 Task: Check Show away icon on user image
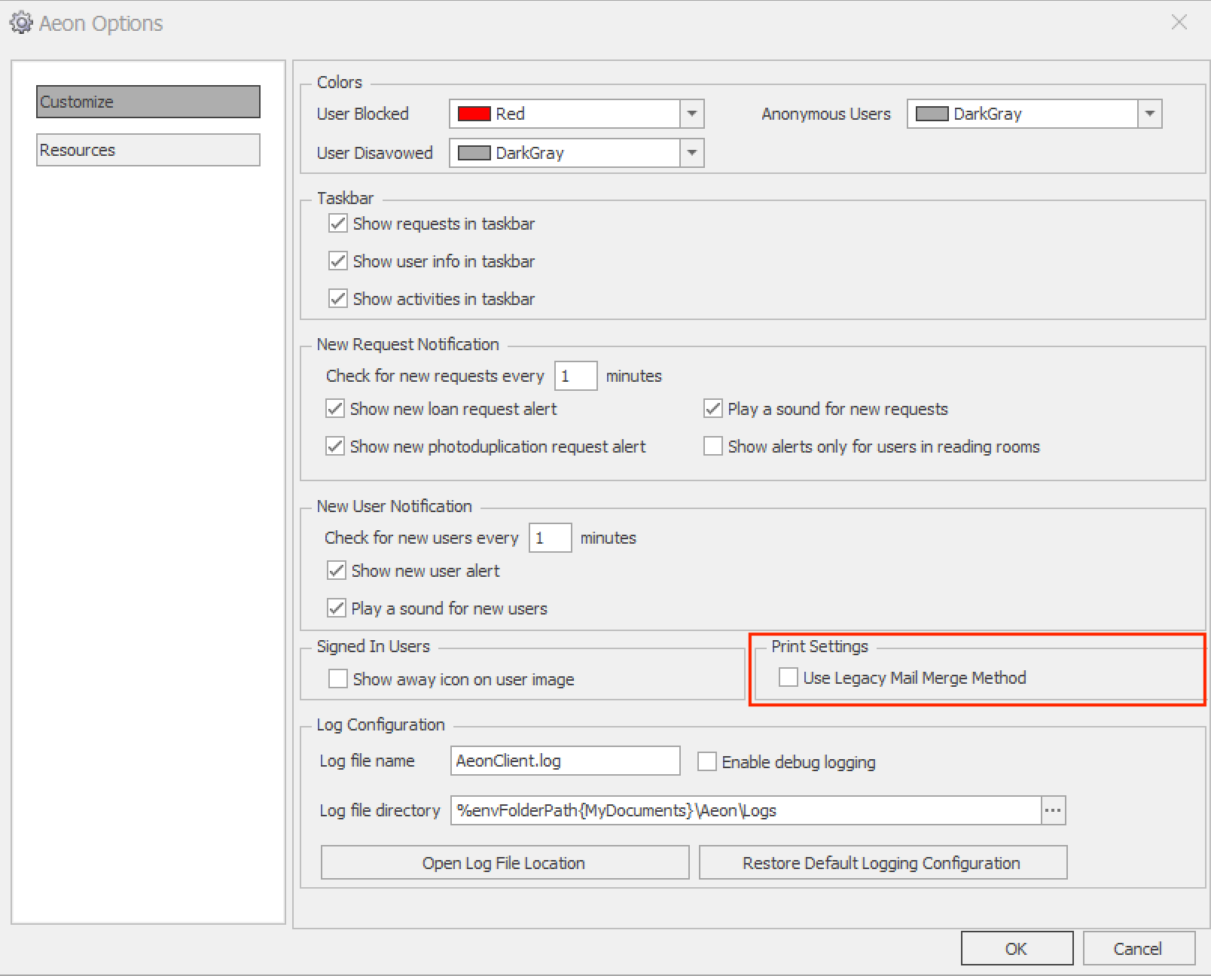(338, 679)
